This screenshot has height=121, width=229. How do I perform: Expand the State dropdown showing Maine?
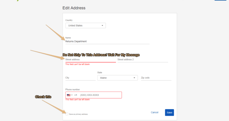coord(117,78)
